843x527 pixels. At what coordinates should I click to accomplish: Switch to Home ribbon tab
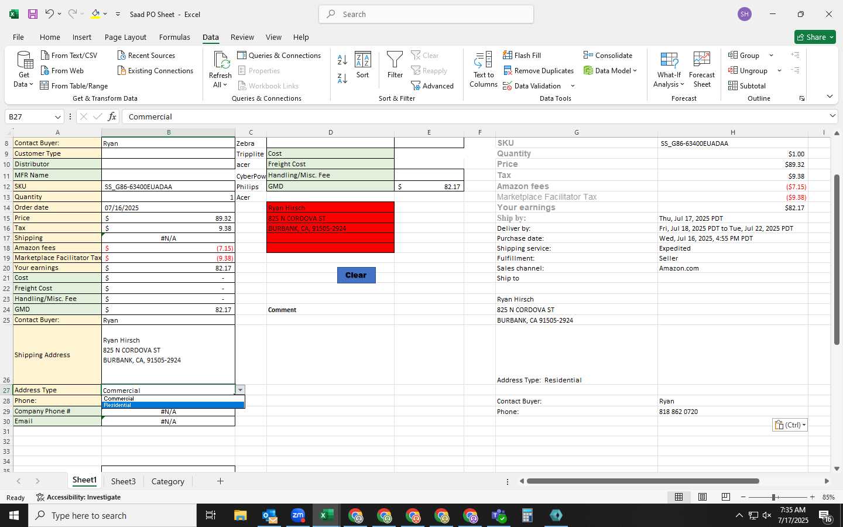(x=50, y=37)
